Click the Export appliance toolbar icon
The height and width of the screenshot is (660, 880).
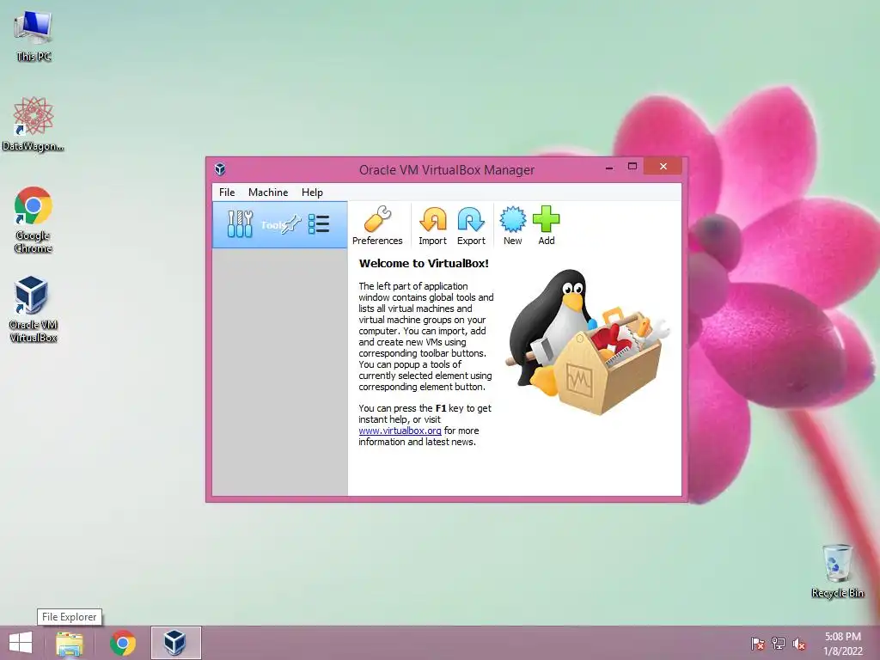(471, 225)
